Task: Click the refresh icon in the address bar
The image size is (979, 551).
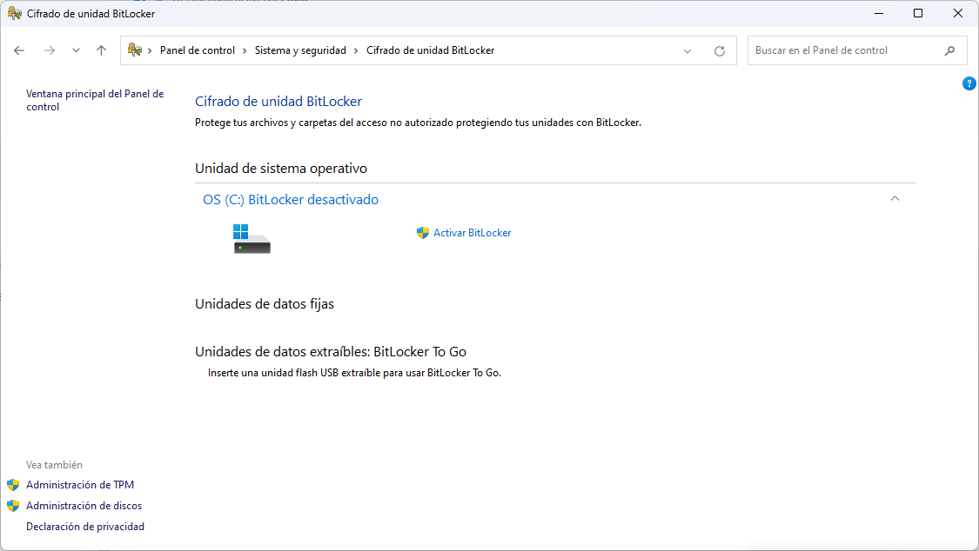Action: coord(720,50)
